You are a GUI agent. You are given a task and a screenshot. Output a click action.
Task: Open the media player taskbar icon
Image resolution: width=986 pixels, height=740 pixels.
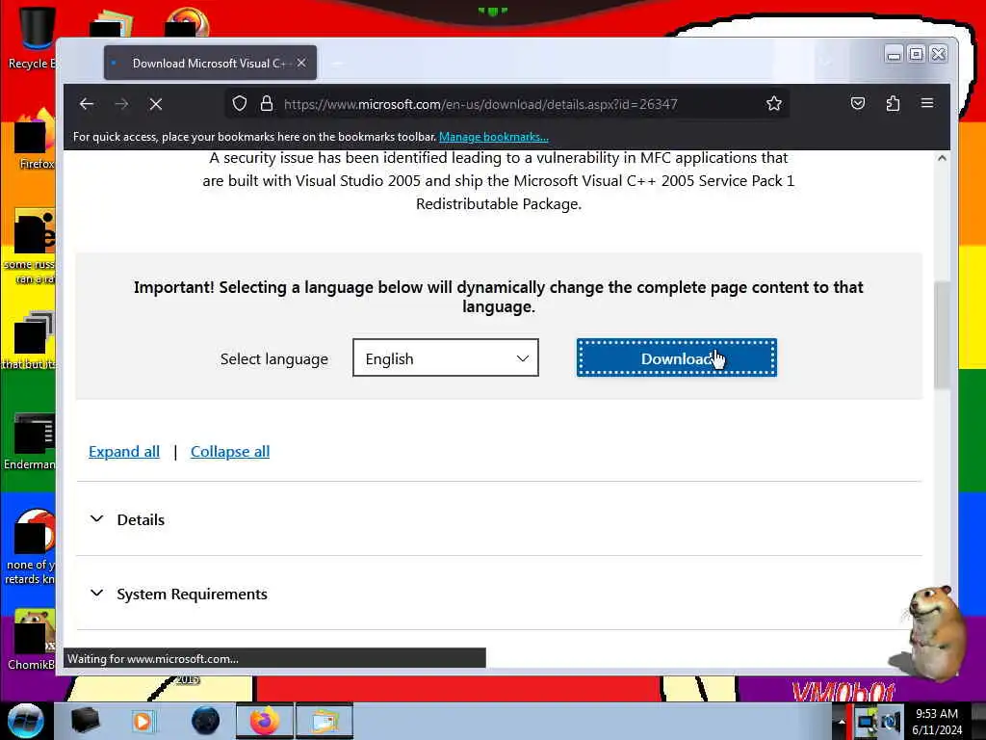tap(143, 721)
